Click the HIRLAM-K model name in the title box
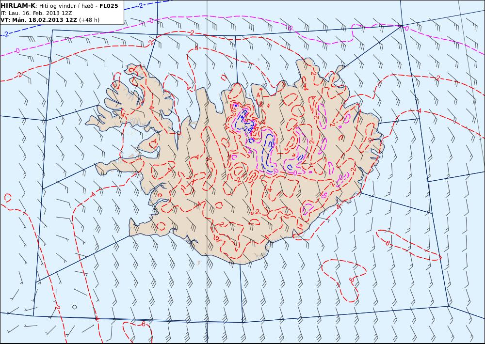Screen dimensions: 485x344 18,6
